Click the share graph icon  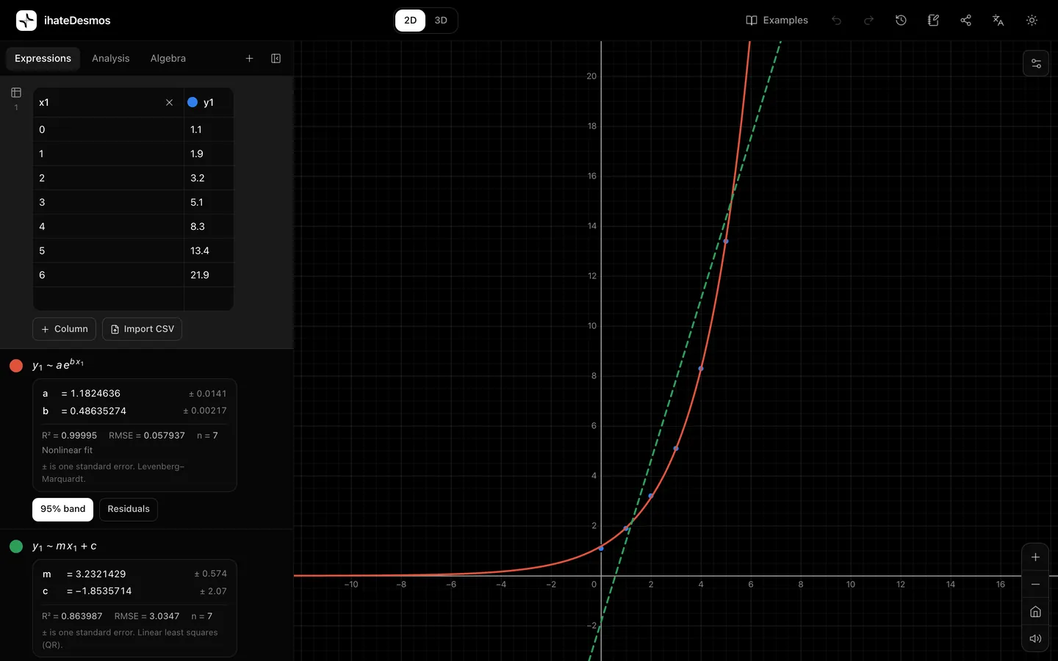pos(965,21)
